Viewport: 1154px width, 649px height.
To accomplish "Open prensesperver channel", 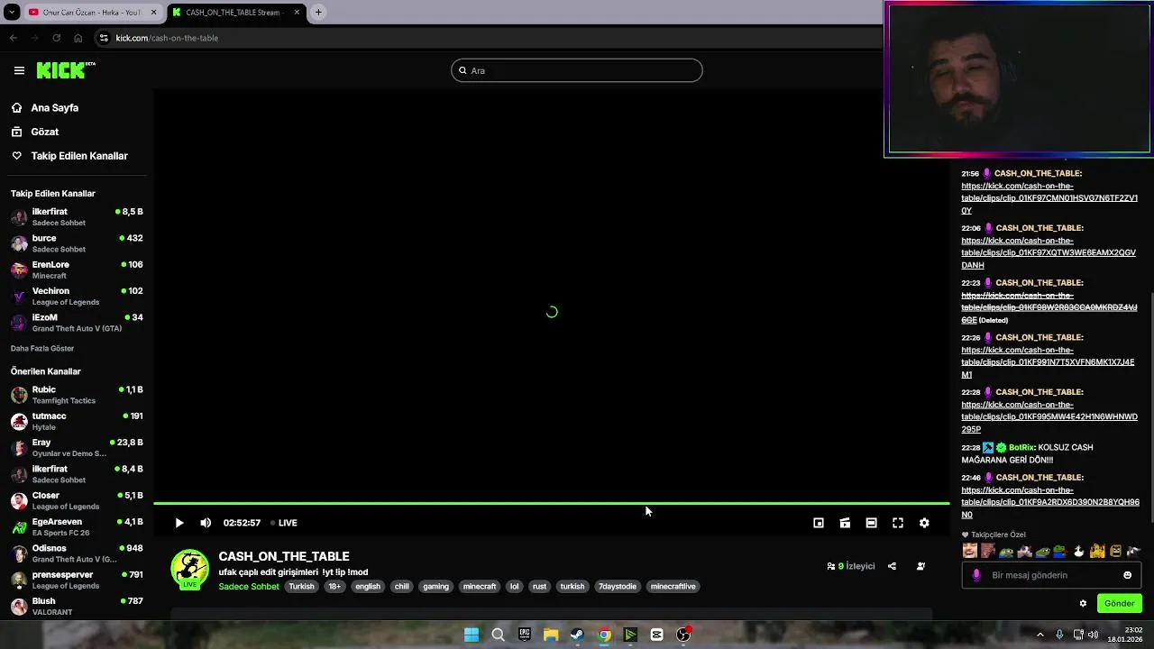I will coord(77,580).
